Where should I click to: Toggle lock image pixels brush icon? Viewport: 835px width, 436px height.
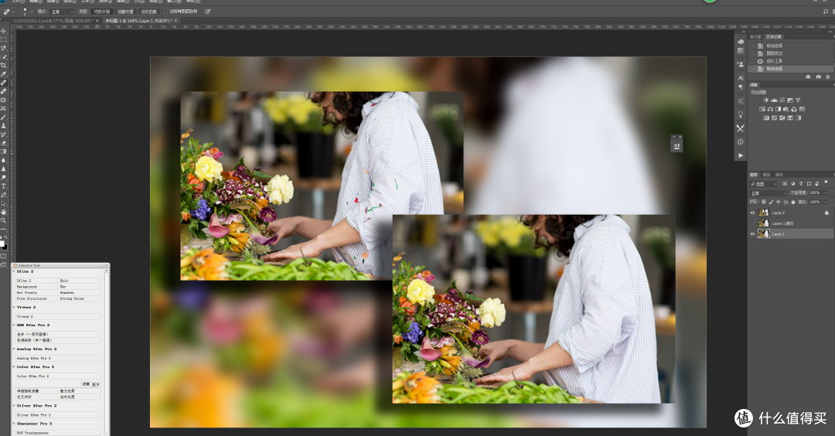(771, 202)
